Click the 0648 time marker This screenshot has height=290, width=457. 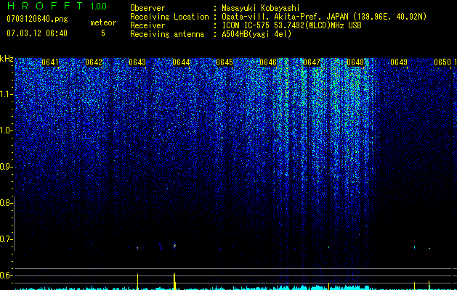(x=355, y=62)
